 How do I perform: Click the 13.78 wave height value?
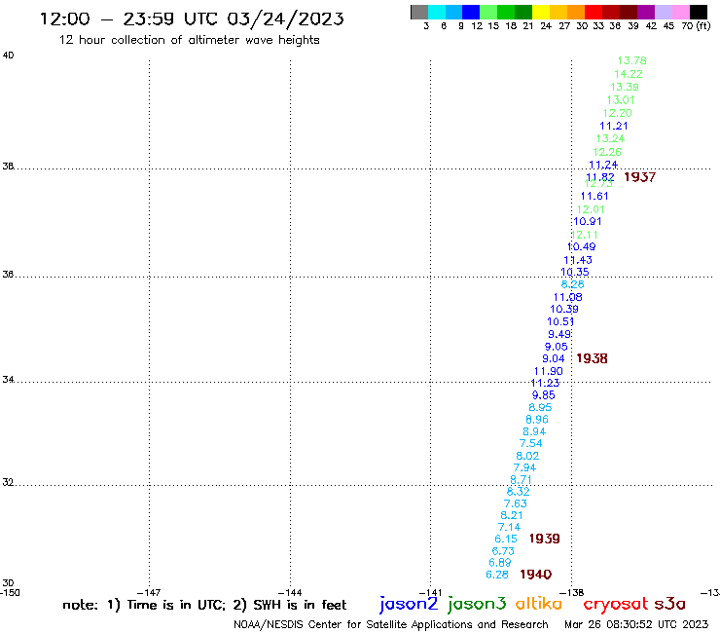tap(631, 60)
